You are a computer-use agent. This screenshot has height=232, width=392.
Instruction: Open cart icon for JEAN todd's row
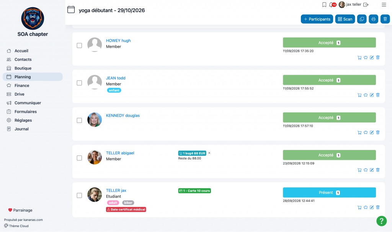pos(359,95)
